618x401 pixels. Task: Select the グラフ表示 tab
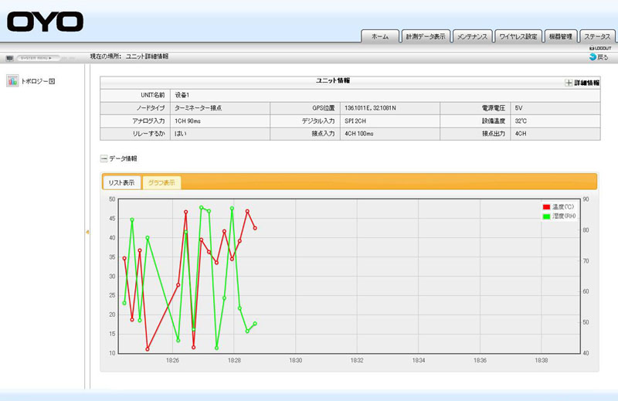point(161,182)
